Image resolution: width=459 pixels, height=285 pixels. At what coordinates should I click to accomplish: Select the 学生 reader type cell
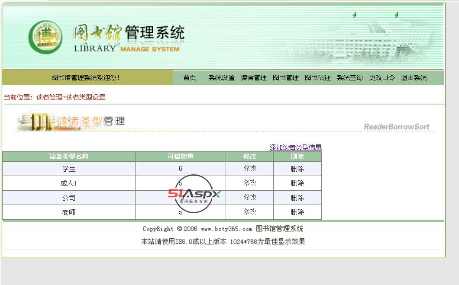pyautogui.click(x=69, y=169)
